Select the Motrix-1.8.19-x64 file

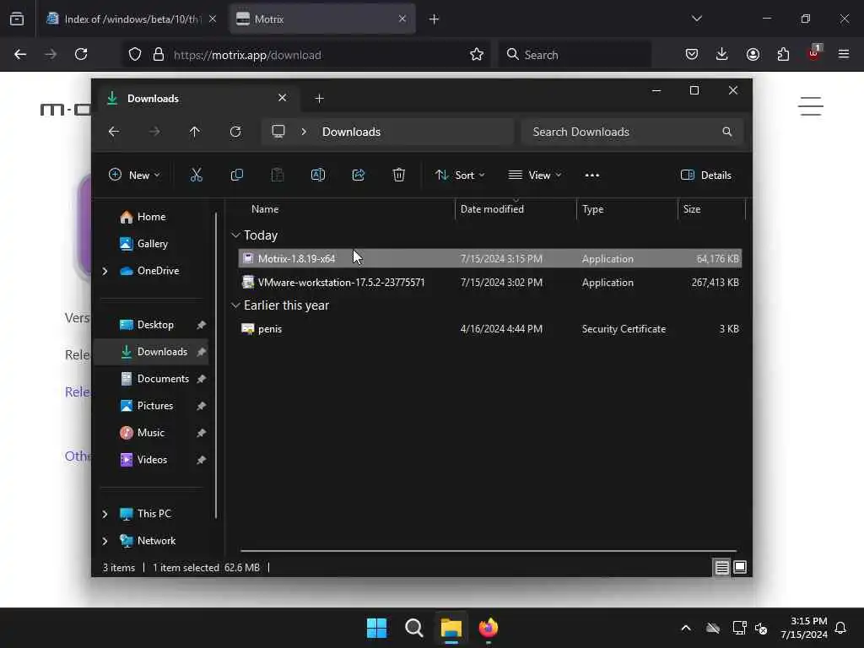point(490,258)
